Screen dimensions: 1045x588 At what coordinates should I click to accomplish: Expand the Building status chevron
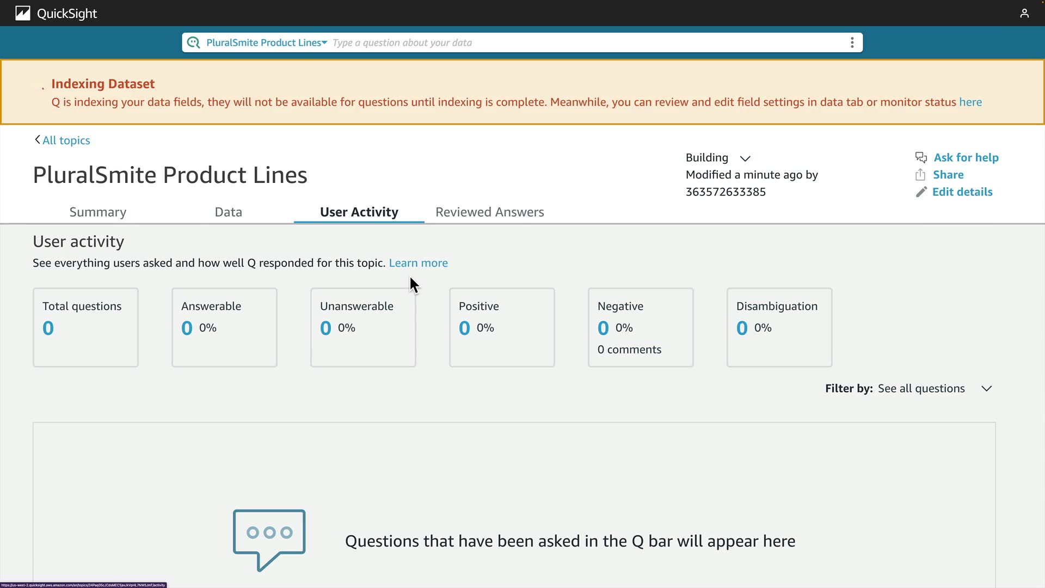[x=745, y=158]
